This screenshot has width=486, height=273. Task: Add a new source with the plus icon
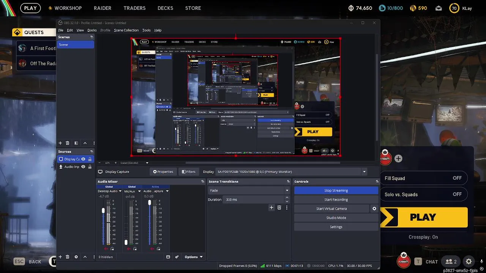pyautogui.click(x=60, y=257)
